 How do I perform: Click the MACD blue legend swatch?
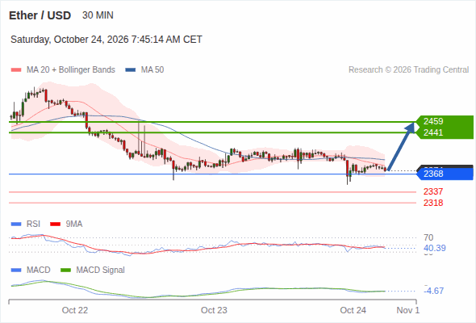[16, 271]
